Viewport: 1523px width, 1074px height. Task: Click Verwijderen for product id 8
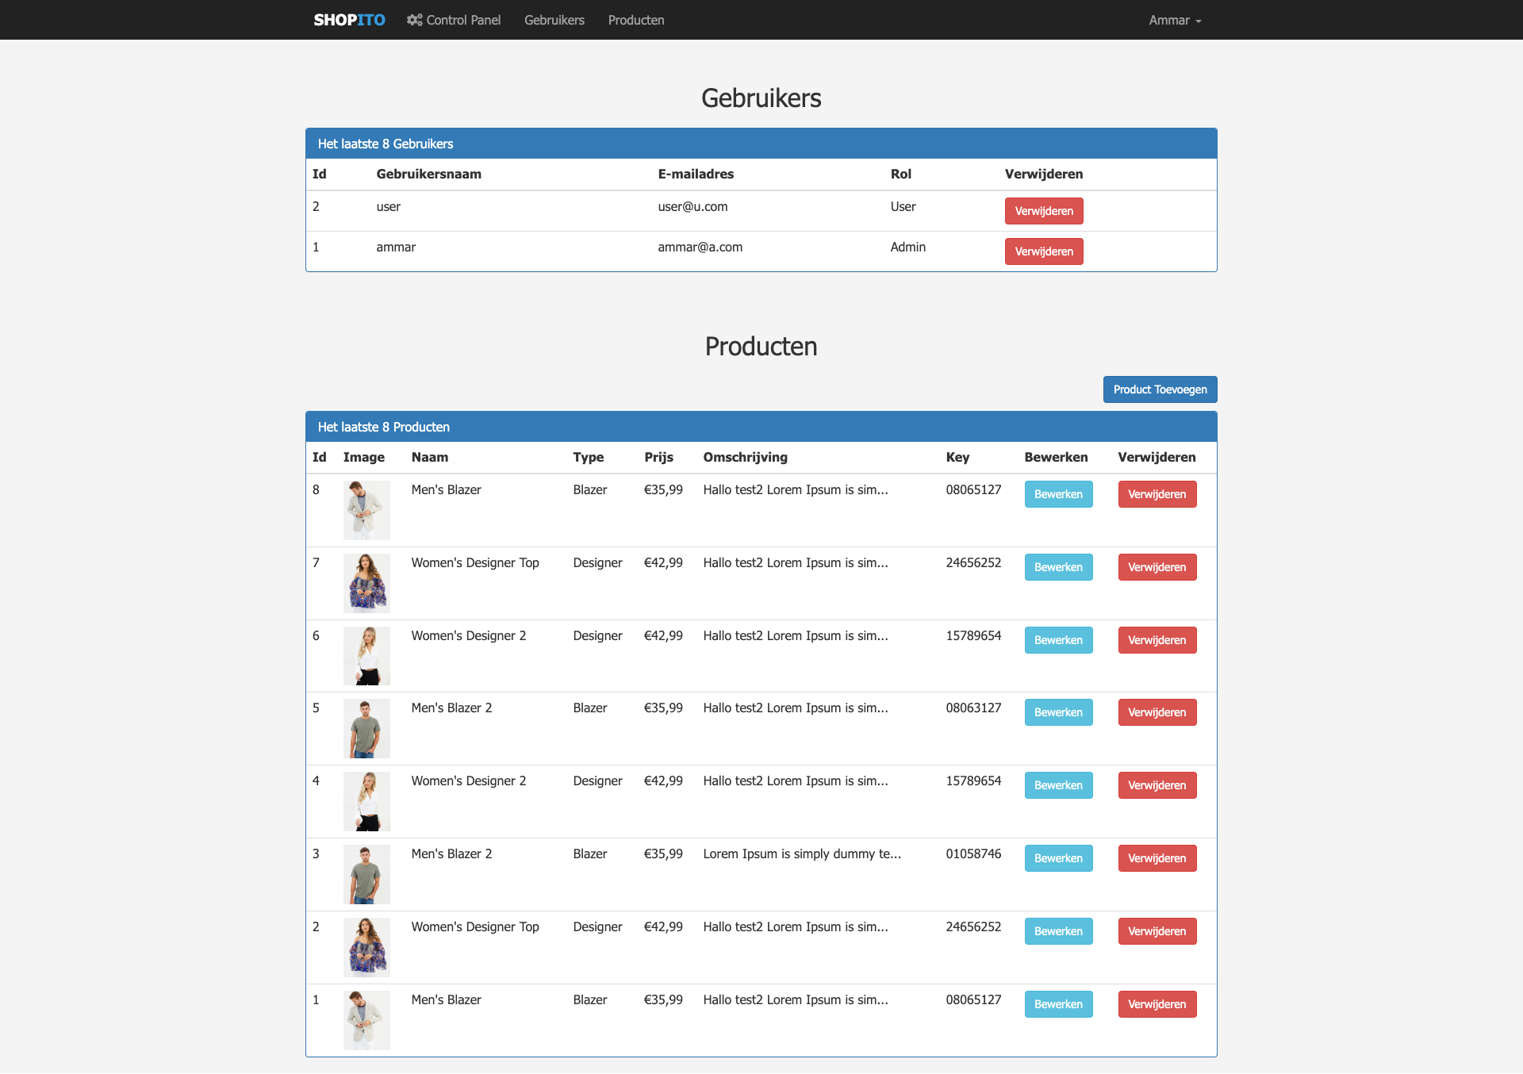pyautogui.click(x=1157, y=494)
